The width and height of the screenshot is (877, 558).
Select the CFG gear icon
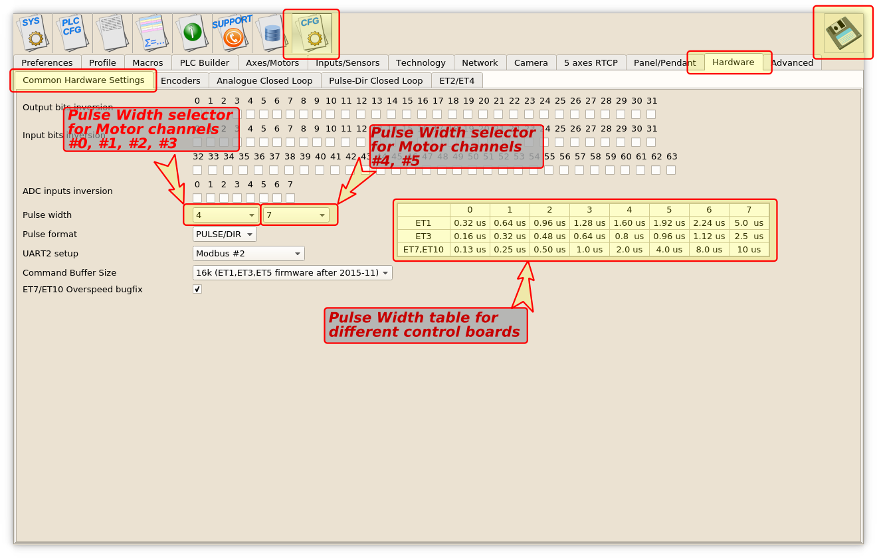coord(312,33)
